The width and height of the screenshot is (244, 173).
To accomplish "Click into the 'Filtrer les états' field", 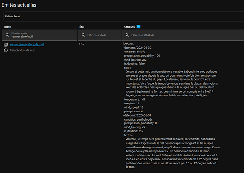I will click(100, 35).
